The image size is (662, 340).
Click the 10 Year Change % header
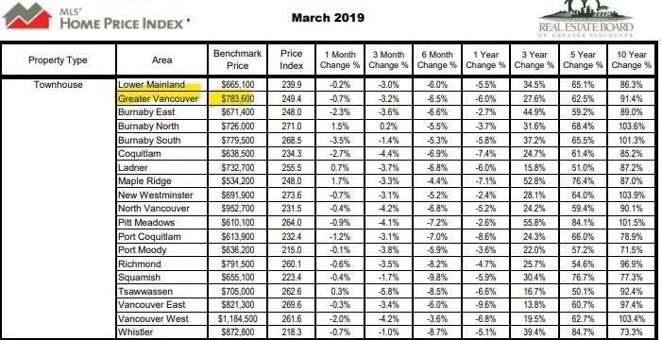631,60
